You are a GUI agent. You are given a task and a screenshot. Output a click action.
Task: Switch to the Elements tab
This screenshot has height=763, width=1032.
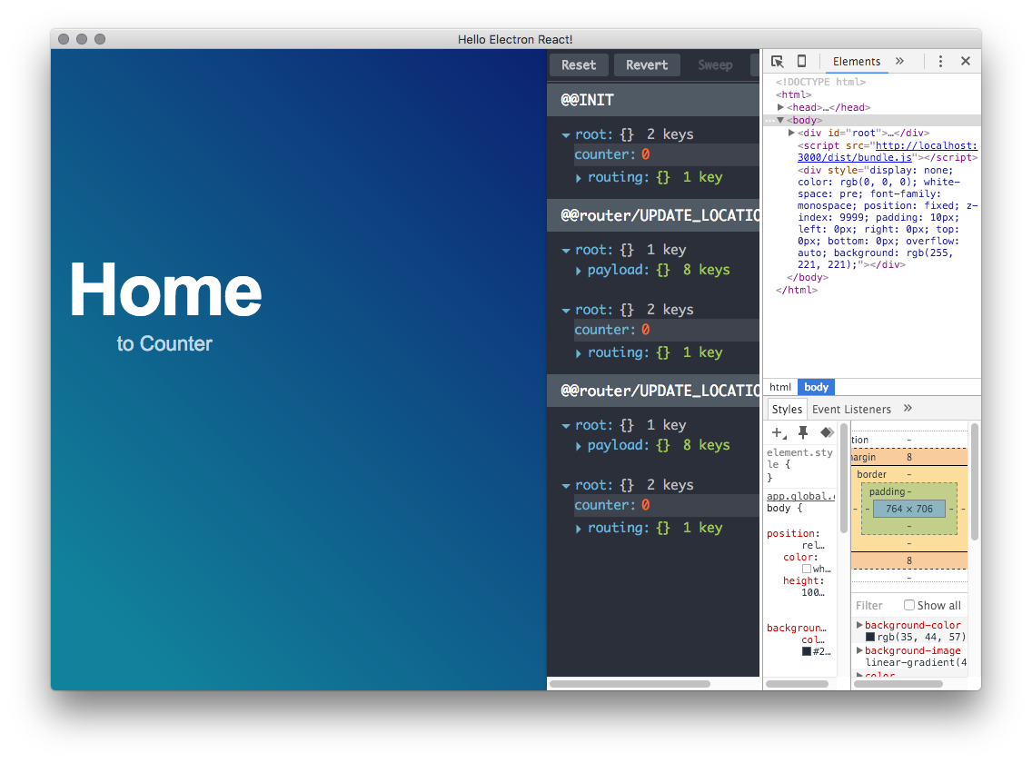tap(857, 61)
